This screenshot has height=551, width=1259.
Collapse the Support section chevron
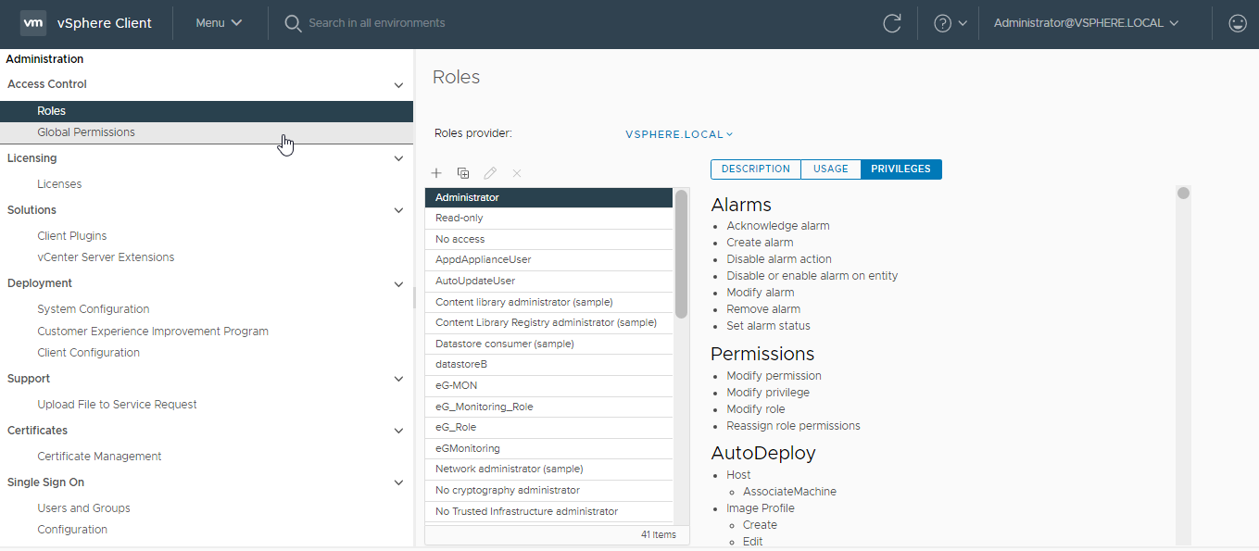(x=398, y=380)
